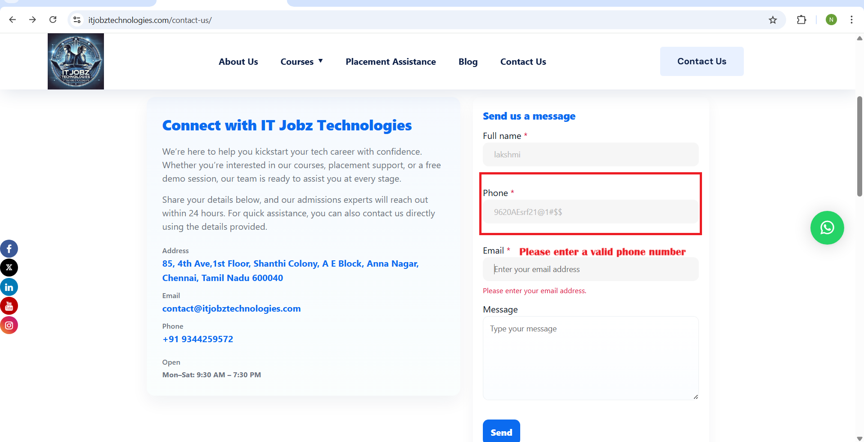
Task: Open the Chrome three-dot menu
Action: (x=851, y=20)
